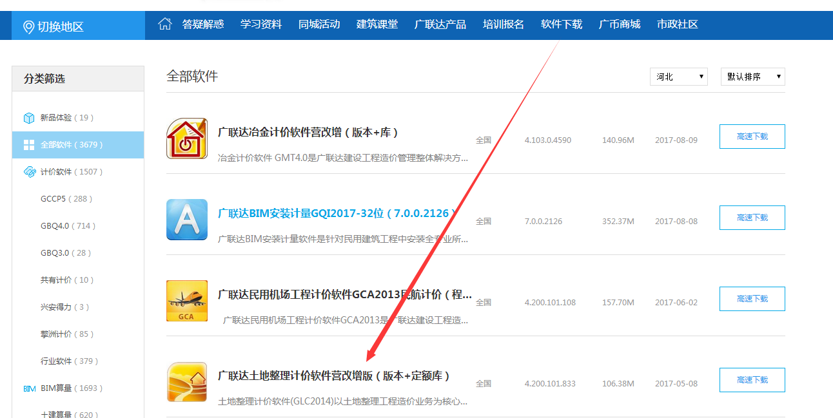Click date 2017-08-09

tap(676, 140)
